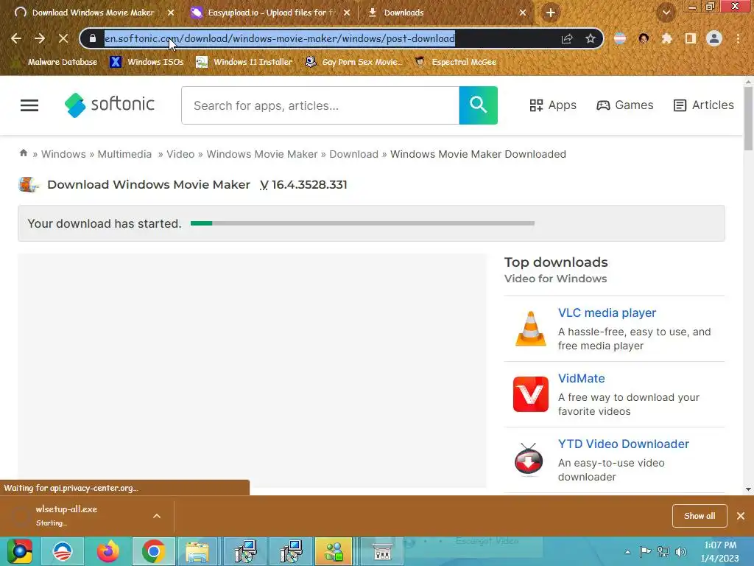This screenshot has height=566, width=754.
Task: Click the magnifier search button
Action: pos(478,105)
